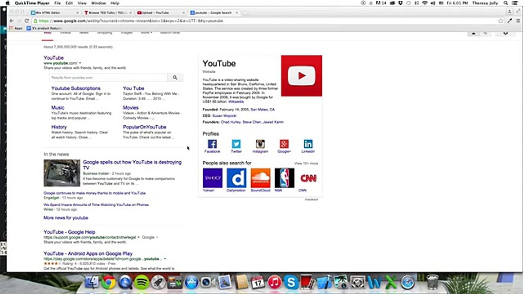This screenshot has height=294, width=523.
Task: Open the main YouTube result link
Action: point(54,58)
